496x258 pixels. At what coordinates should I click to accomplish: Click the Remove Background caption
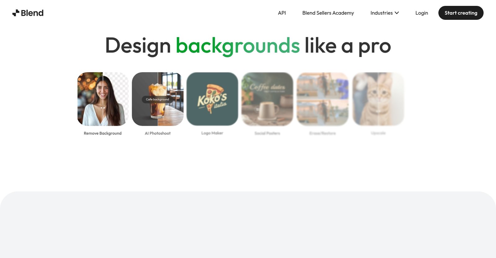click(103, 133)
